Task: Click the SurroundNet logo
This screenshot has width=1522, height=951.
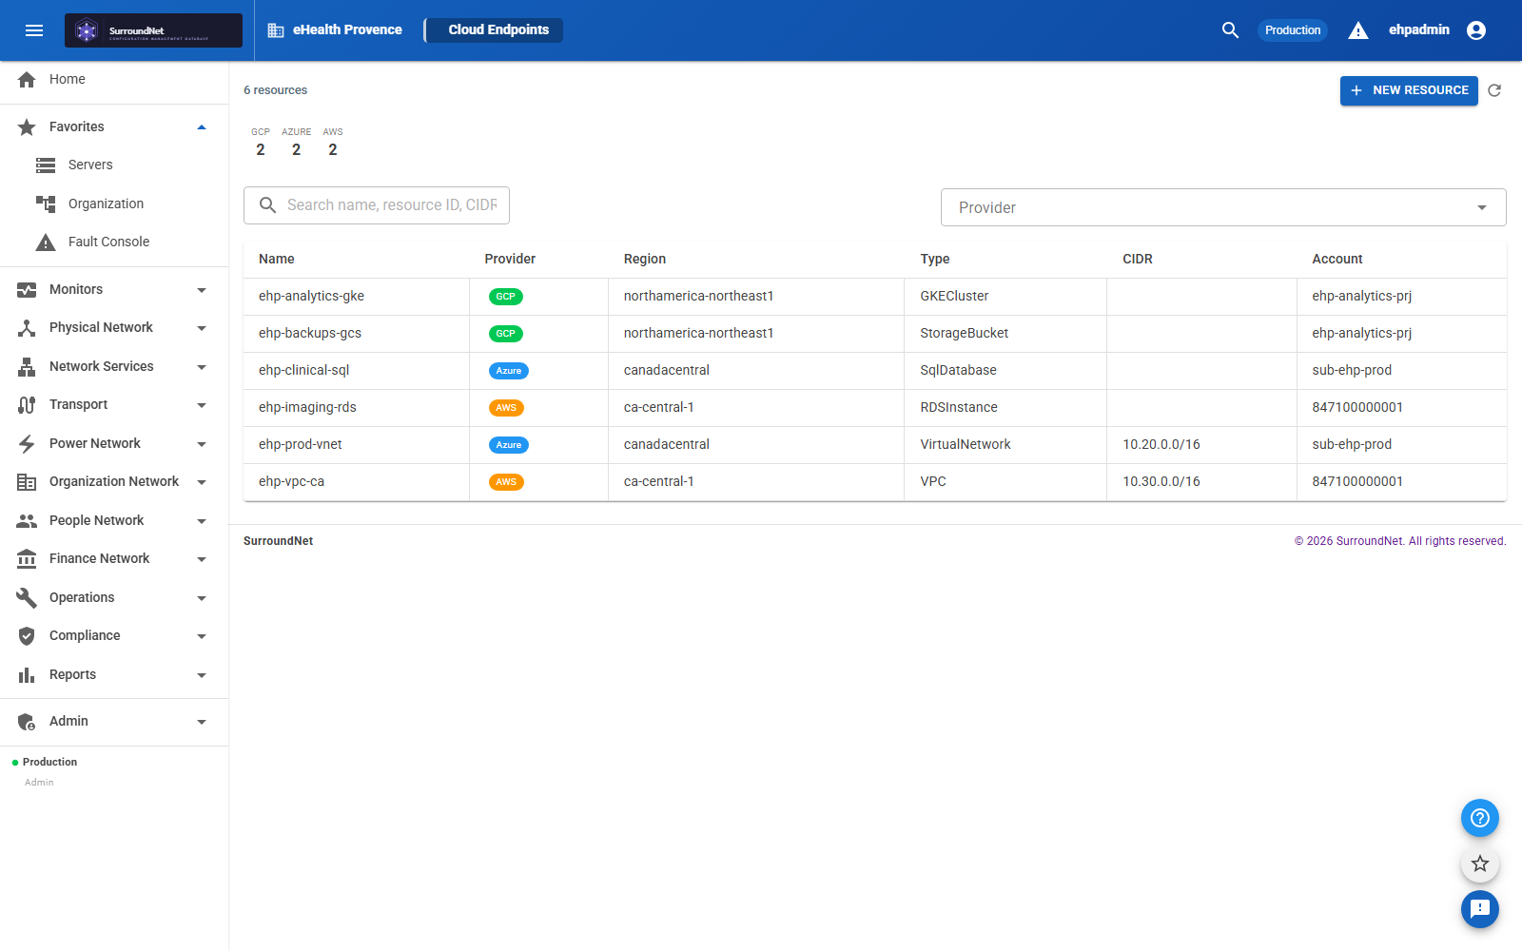Action: 153,30
